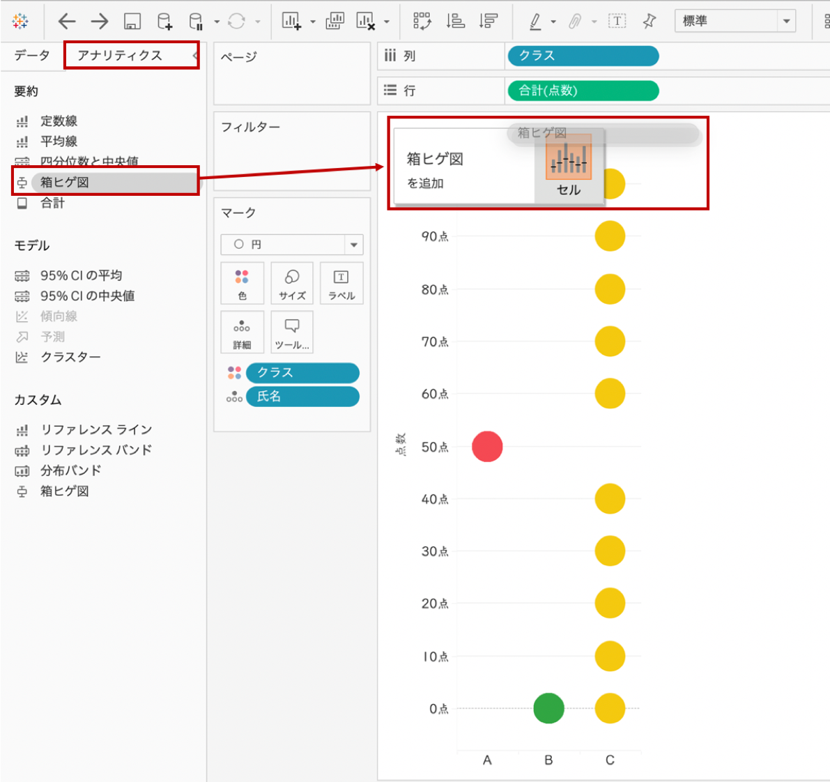Screen dimensions: 830x782
Task: Select 合計 in the summary list
Action: point(52,203)
